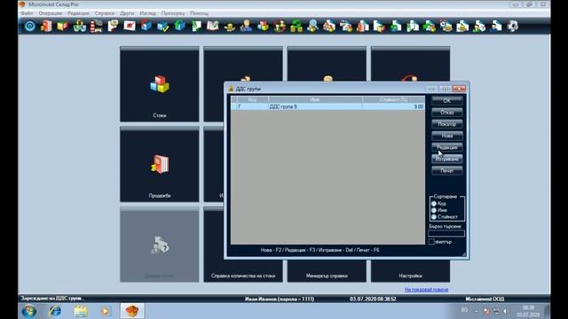Click OK in the ДДС групи dialog
Viewport: 568px width, 319px height.
447,101
